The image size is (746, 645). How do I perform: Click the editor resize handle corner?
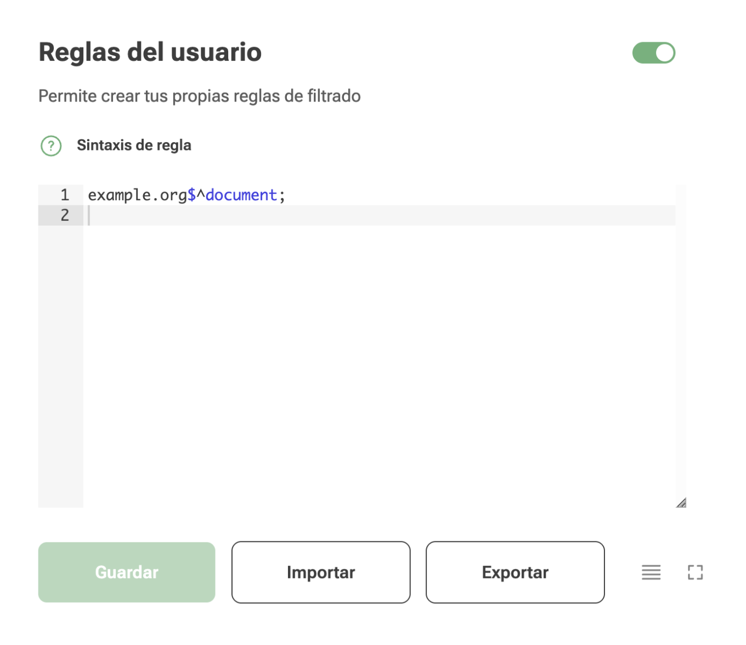pos(681,502)
